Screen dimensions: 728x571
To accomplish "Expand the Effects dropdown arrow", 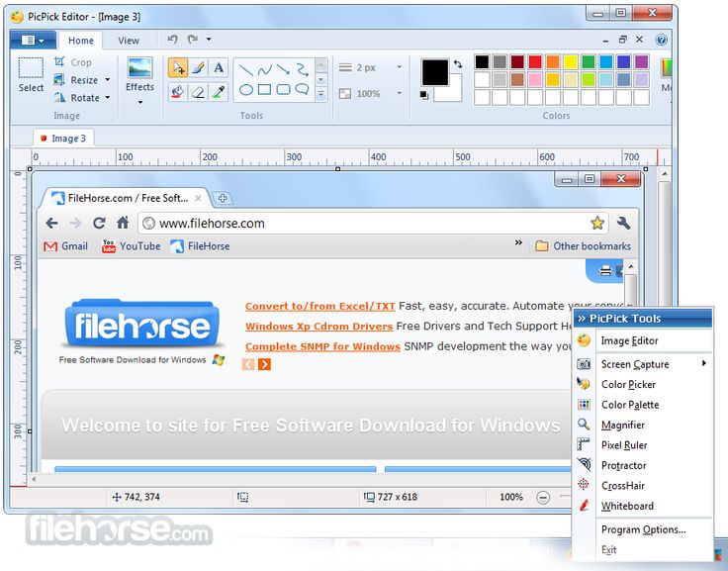I will coord(140,102).
